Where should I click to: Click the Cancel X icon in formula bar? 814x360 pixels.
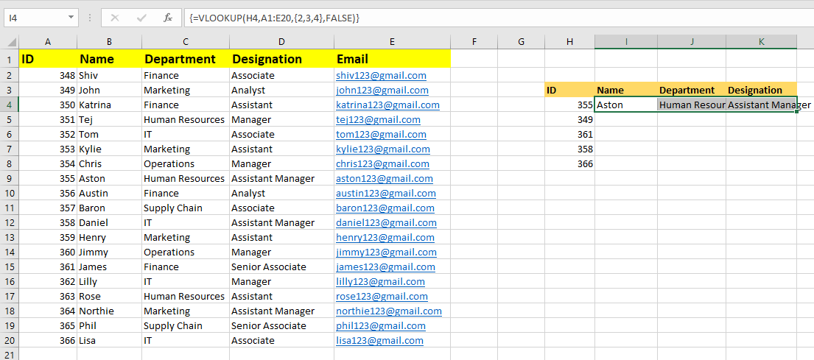pyautogui.click(x=115, y=17)
